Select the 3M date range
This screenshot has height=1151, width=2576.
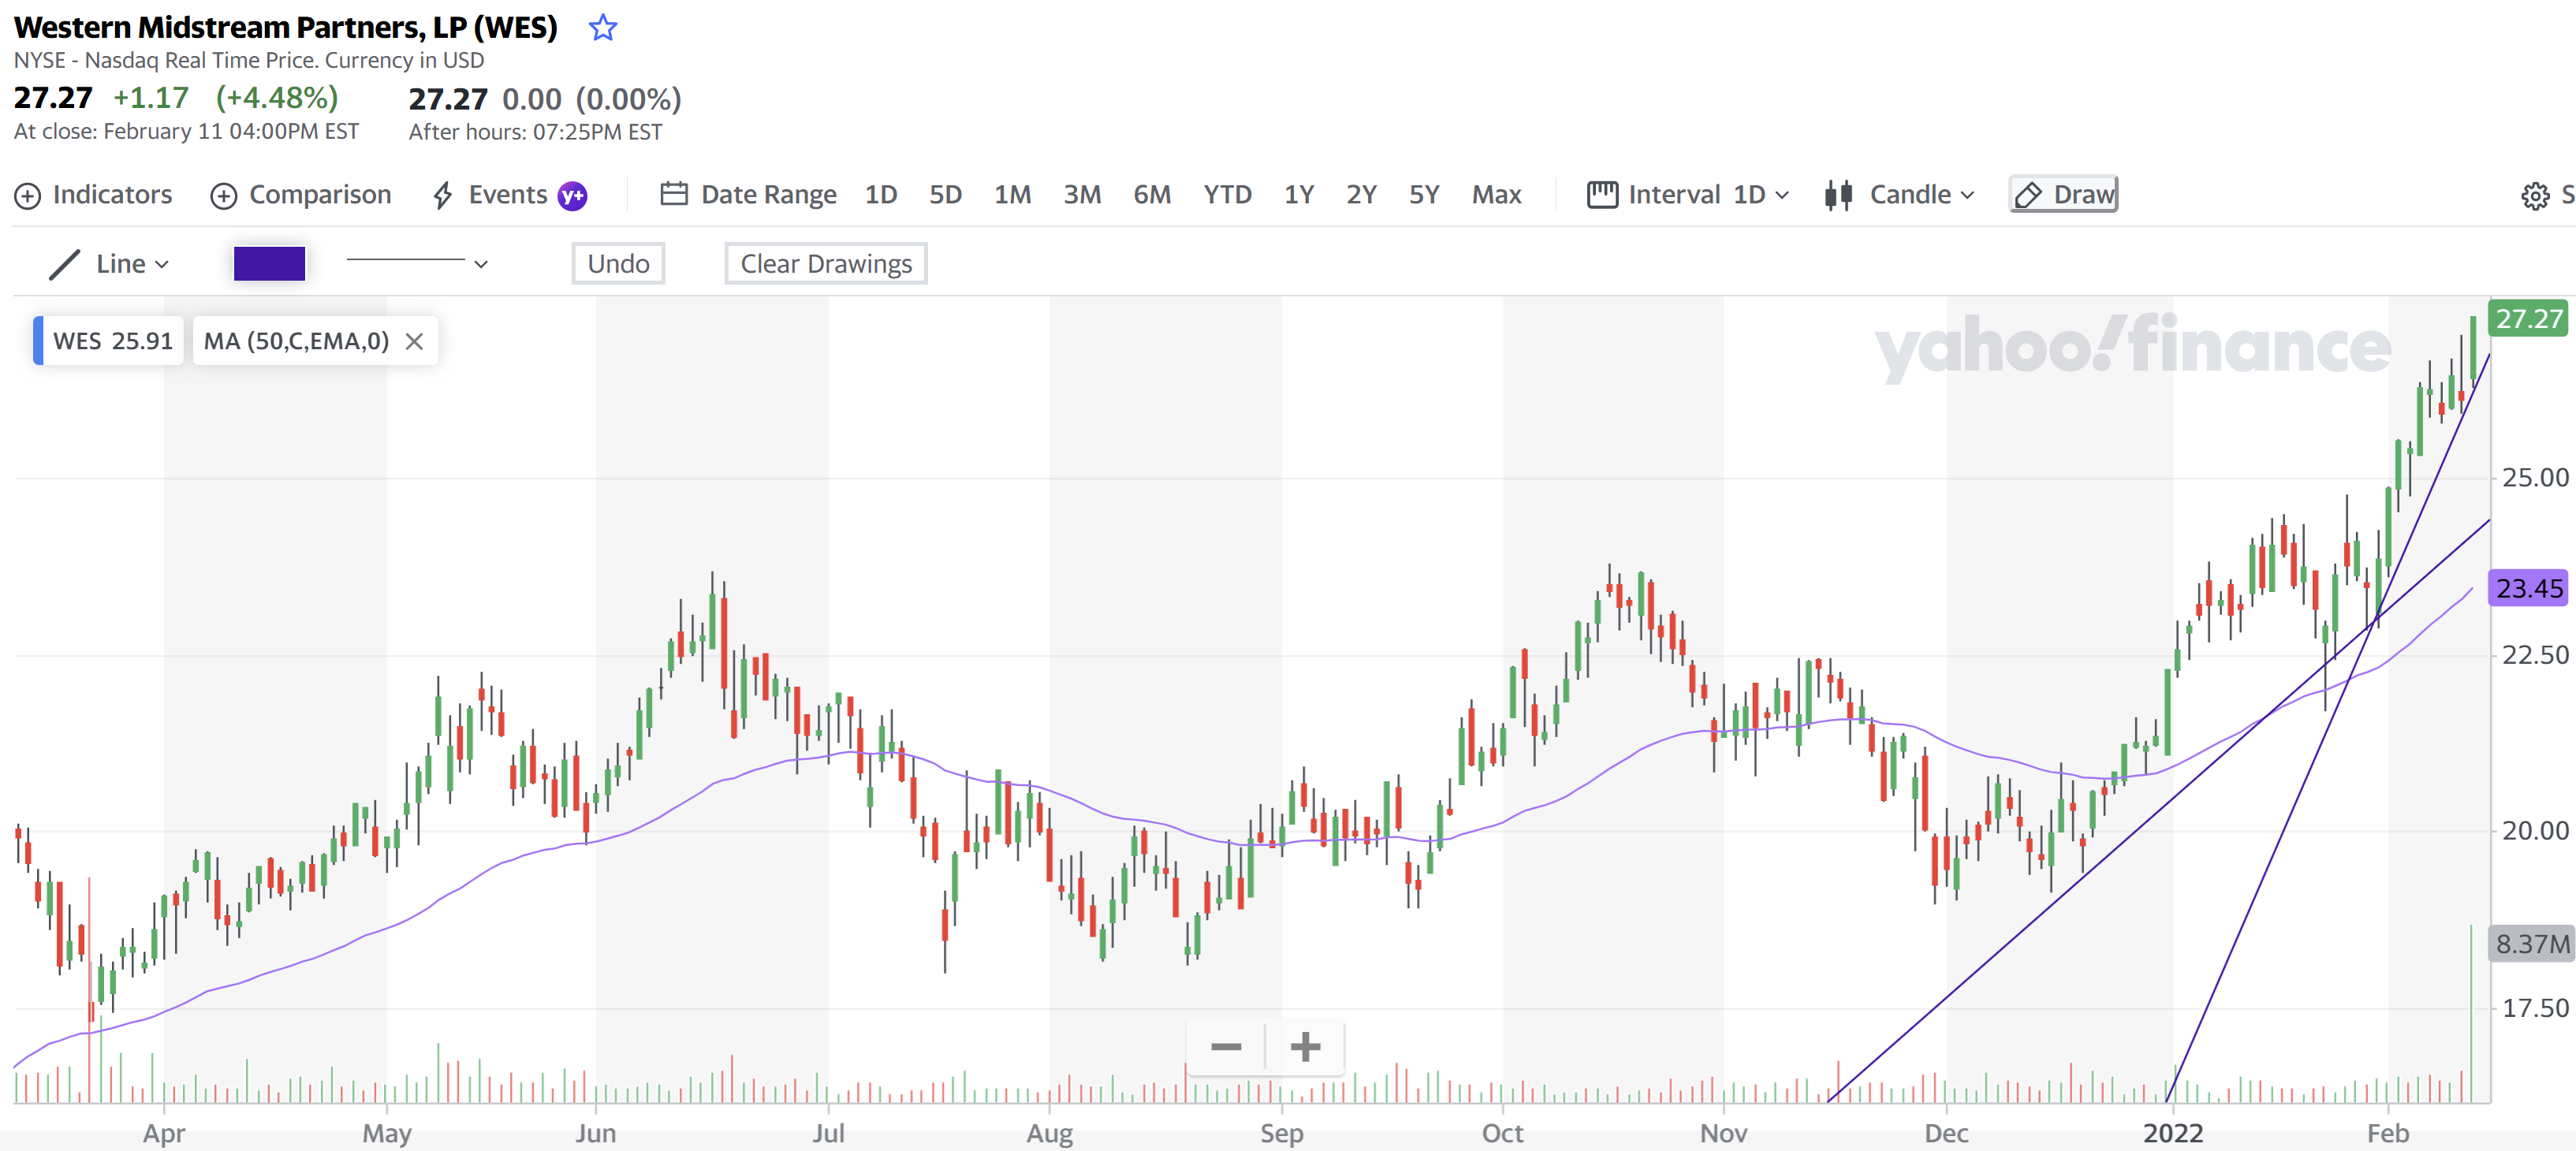coord(1082,195)
